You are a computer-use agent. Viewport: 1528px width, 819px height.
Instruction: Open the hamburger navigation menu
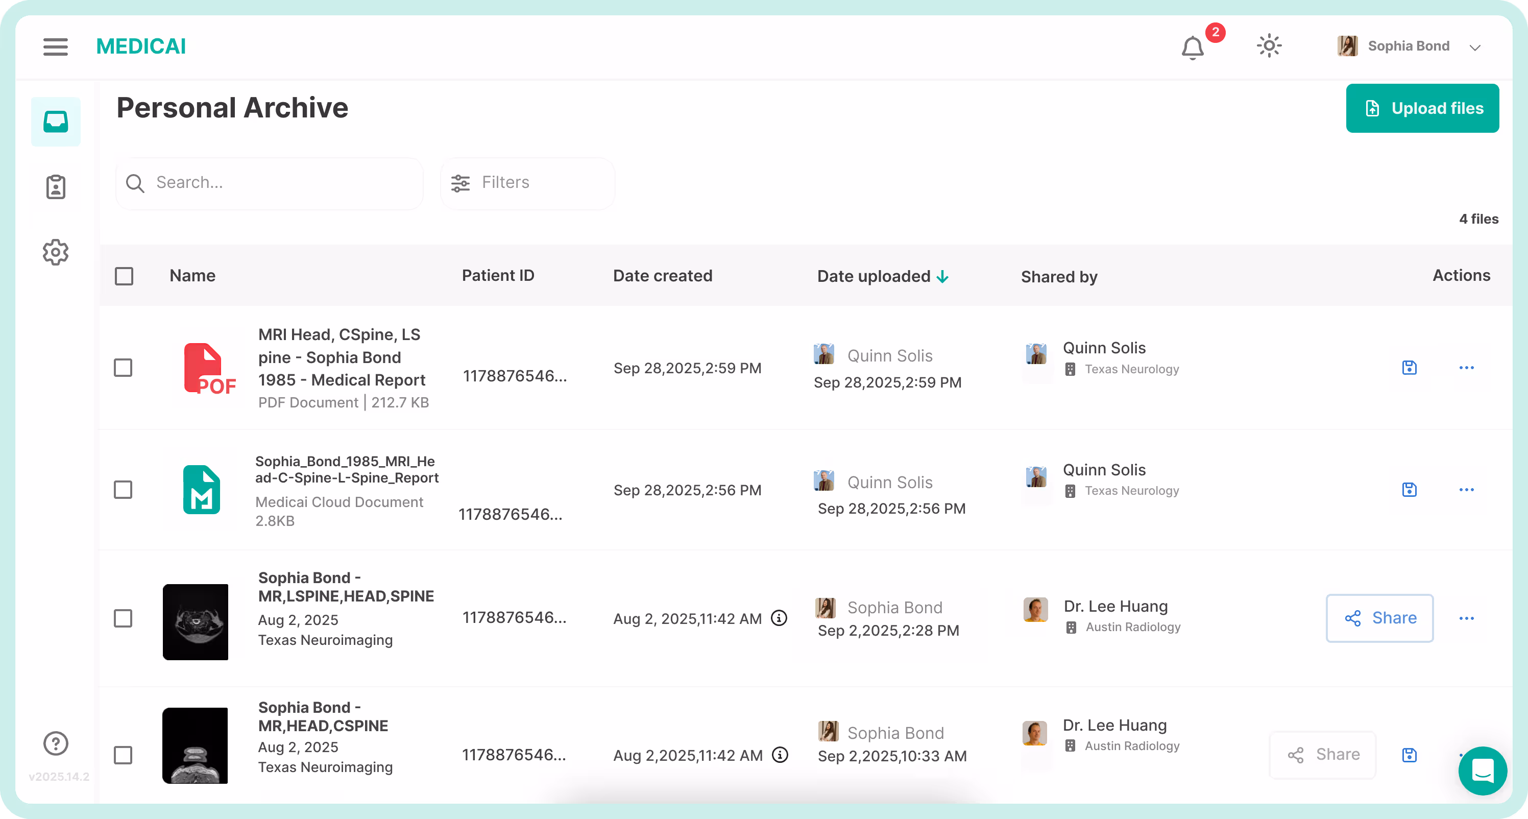55,46
